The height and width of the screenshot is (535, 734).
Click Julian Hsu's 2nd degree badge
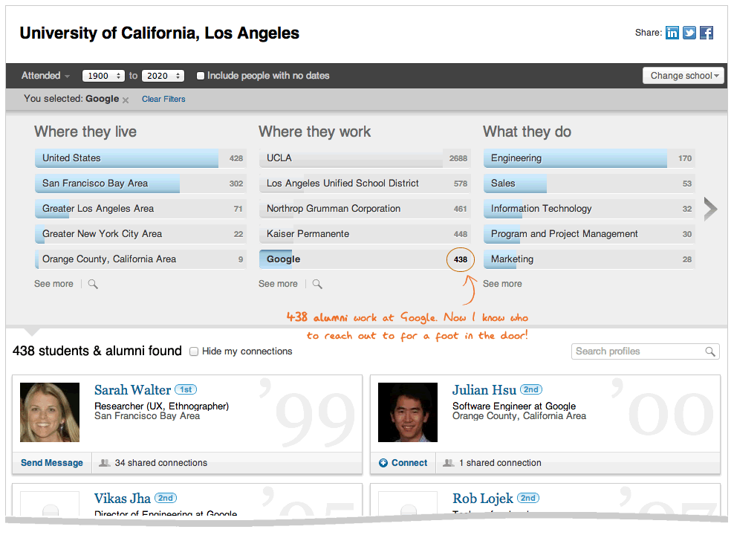tap(531, 389)
